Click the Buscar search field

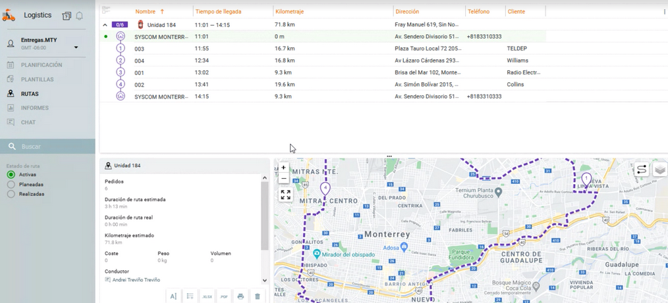(x=53, y=147)
